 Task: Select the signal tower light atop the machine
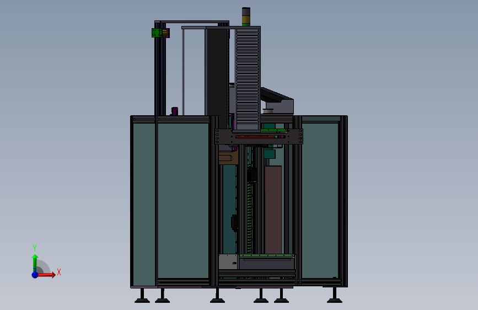click(x=246, y=17)
